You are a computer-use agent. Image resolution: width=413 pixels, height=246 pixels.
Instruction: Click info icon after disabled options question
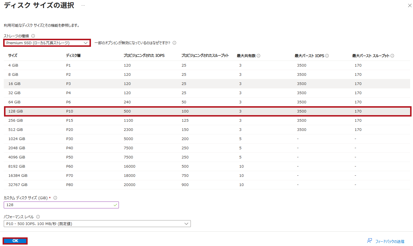coord(174,43)
